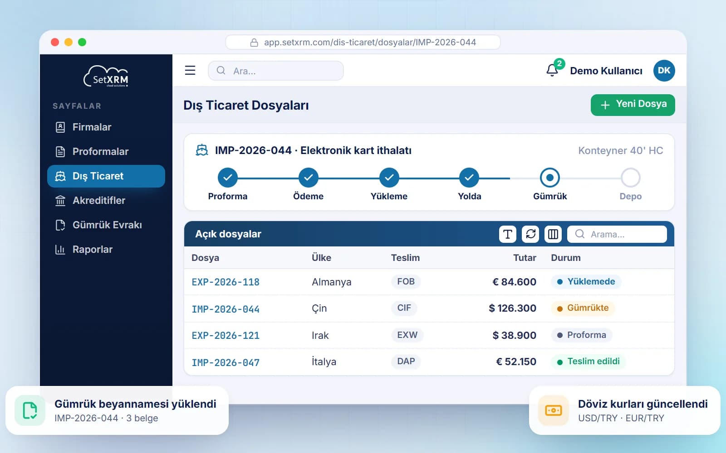Open Demo Kullanıcı account menu
The width and height of the screenshot is (726, 453).
(606, 71)
